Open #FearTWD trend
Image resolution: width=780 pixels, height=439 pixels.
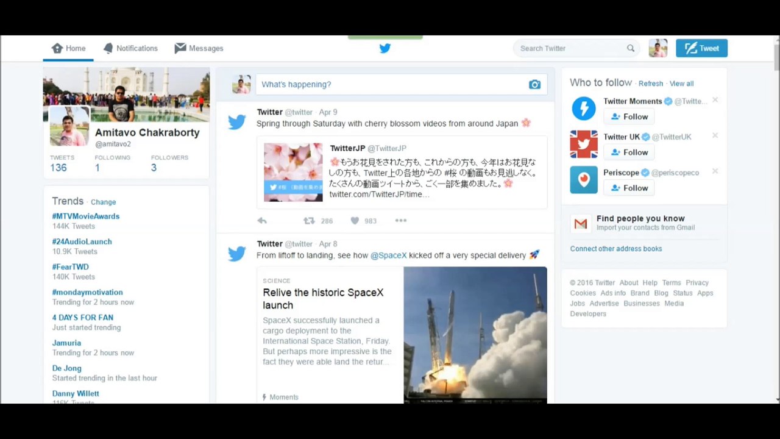click(x=71, y=266)
